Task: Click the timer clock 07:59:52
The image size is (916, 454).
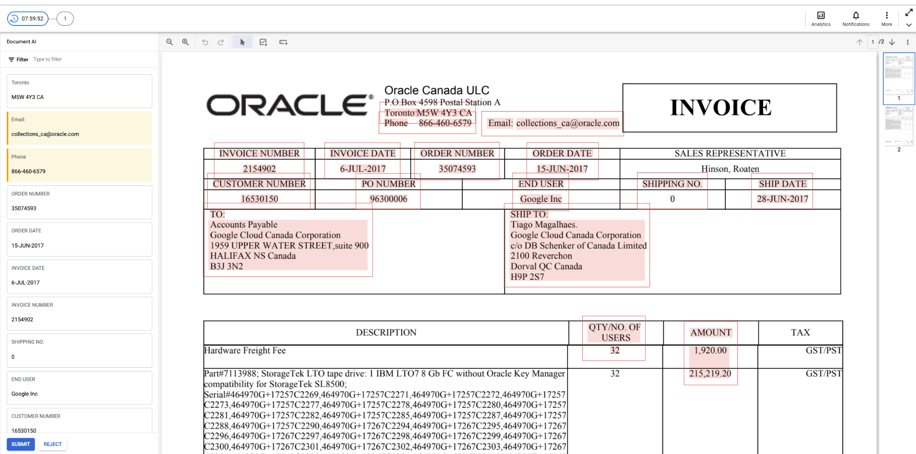Action: [x=28, y=19]
